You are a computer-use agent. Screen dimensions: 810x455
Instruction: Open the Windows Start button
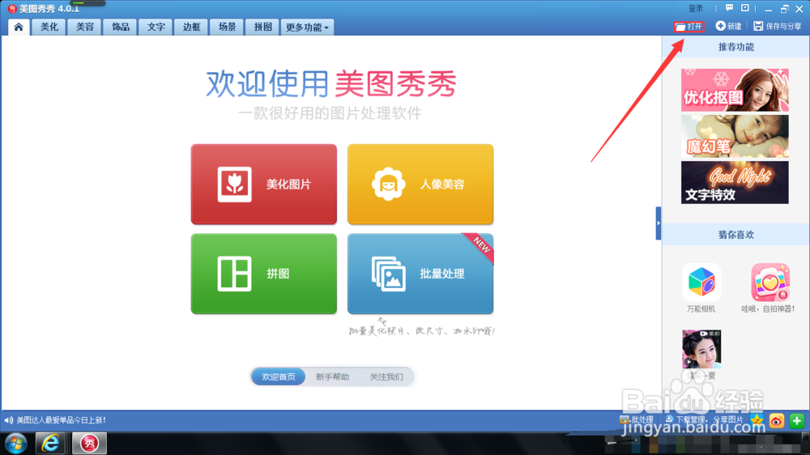pos(16,444)
